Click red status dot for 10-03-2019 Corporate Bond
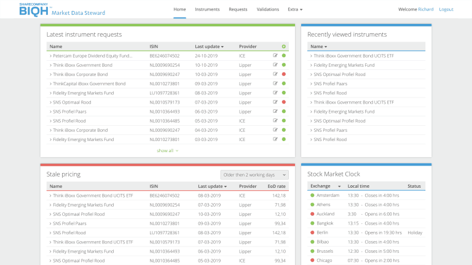Screen dimensions: 472x265 coord(284,74)
